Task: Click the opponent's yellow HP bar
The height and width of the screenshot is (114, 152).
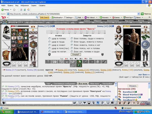Action: click(132, 26)
